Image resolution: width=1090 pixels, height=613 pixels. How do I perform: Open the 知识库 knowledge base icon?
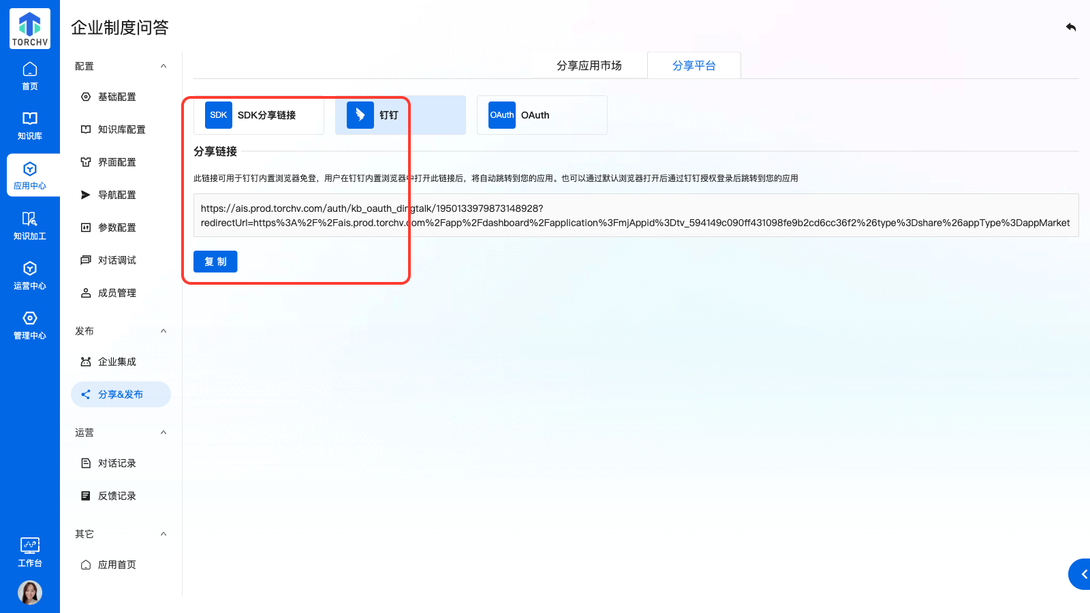click(30, 125)
